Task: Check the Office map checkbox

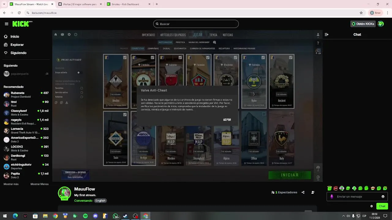Action: tap(264, 114)
